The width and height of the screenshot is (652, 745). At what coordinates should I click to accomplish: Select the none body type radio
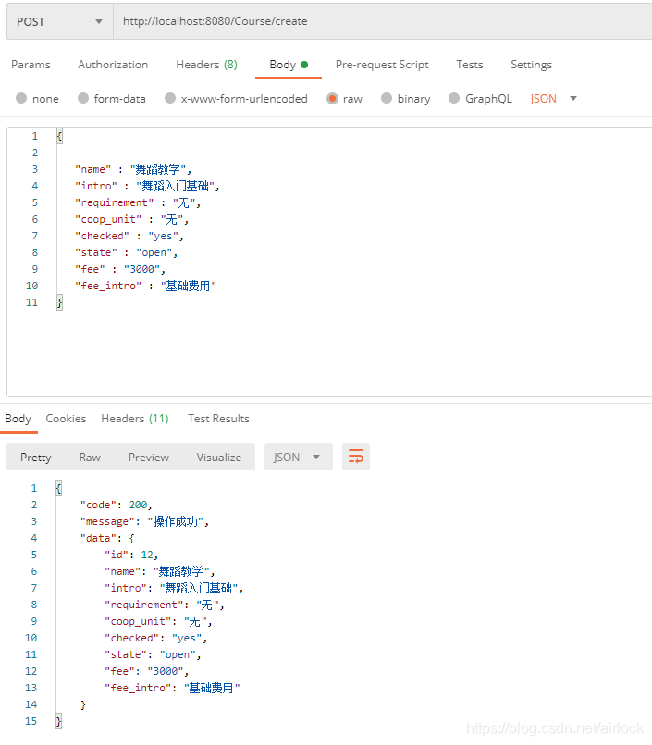[22, 99]
